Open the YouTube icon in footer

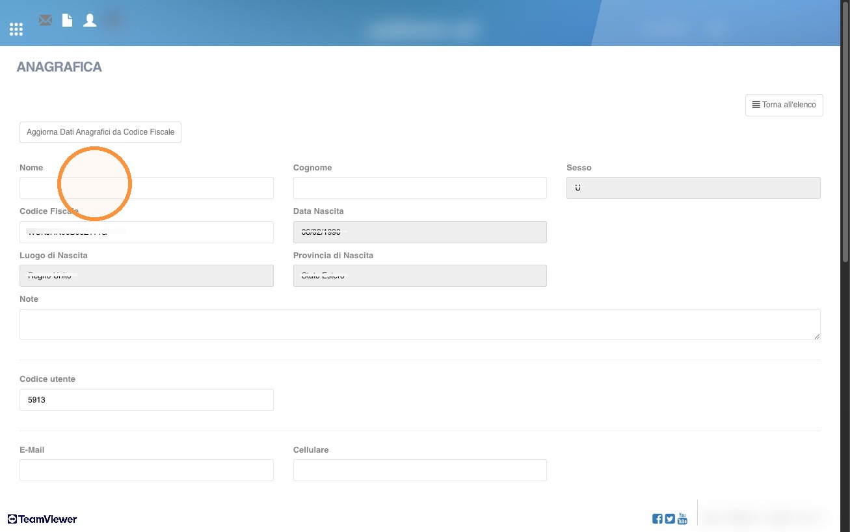point(682,518)
